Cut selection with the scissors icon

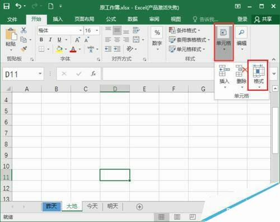pyautogui.click(x=24, y=30)
